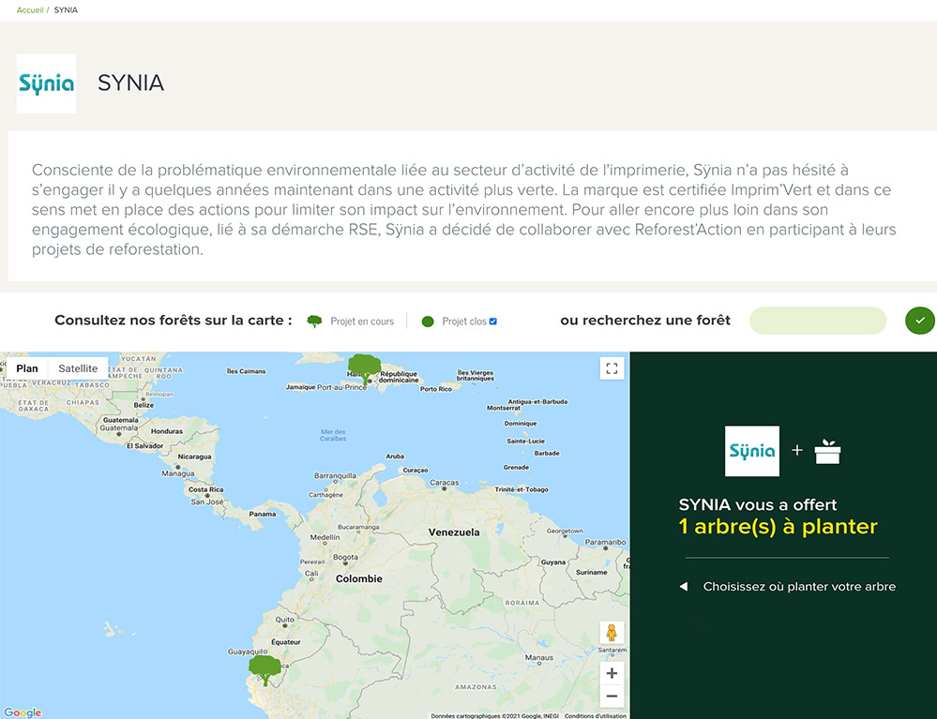Screen dimensions: 937x719
Task: Click the Medellín city label
Action: [325, 537]
